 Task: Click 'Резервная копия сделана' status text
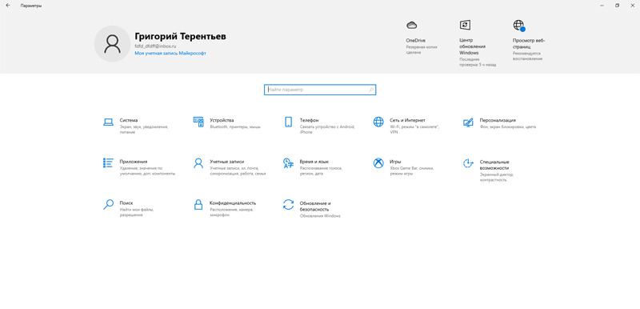pos(422,50)
